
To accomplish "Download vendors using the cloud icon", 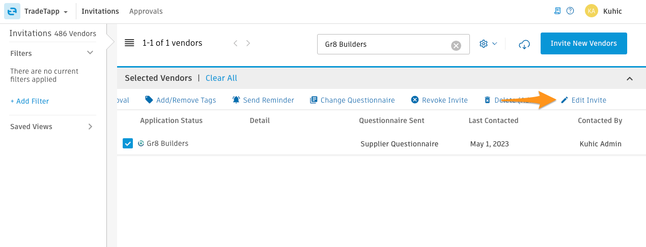I will pyautogui.click(x=524, y=44).
